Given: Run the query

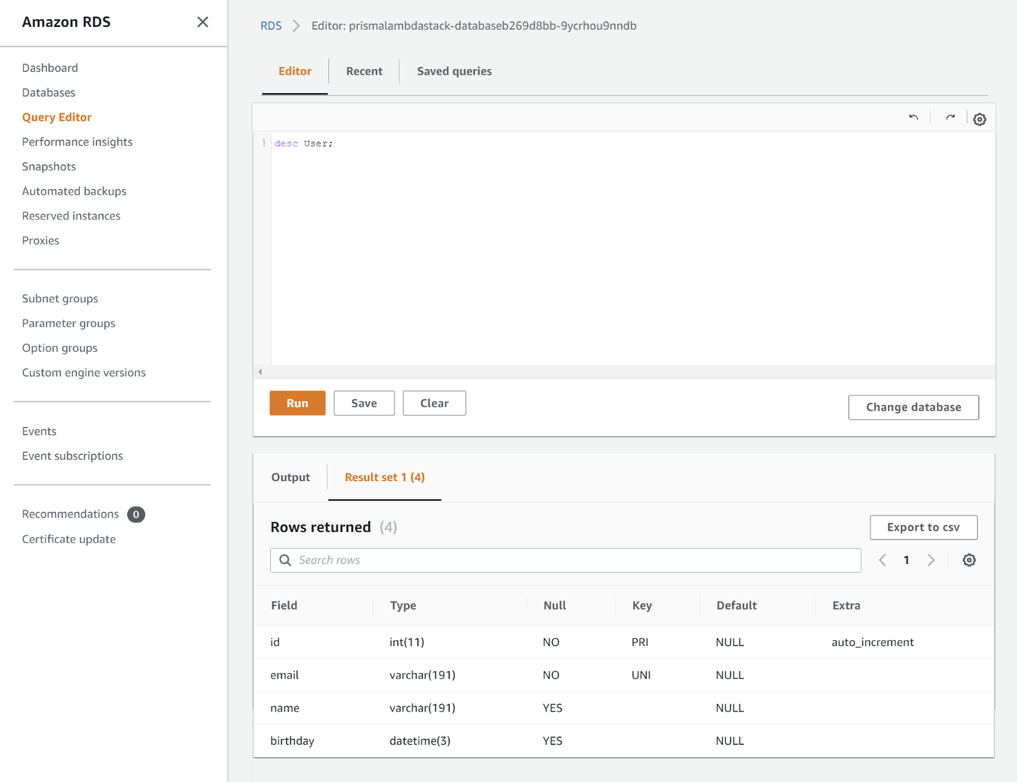Looking at the screenshot, I should (x=297, y=403).
